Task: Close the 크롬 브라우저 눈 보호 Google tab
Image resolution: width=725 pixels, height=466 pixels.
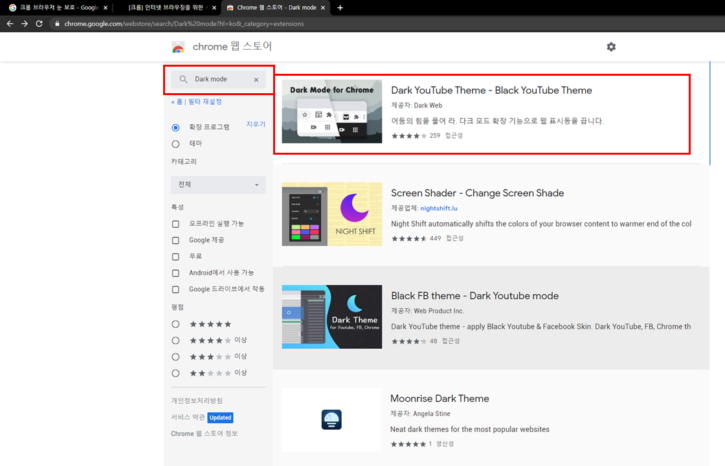Action: point(106,7)
